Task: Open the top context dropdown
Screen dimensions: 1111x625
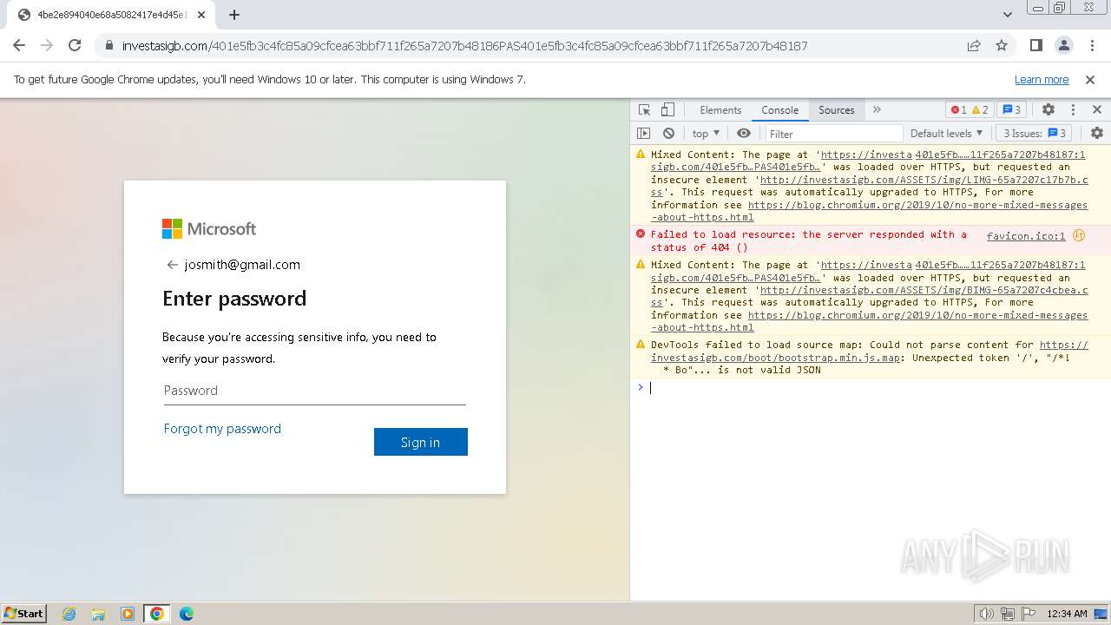Action: click(706, 133)
